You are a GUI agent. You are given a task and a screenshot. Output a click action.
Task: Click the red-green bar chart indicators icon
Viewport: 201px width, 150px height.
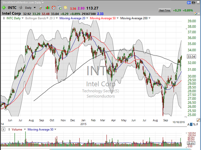tap(48, 8)
